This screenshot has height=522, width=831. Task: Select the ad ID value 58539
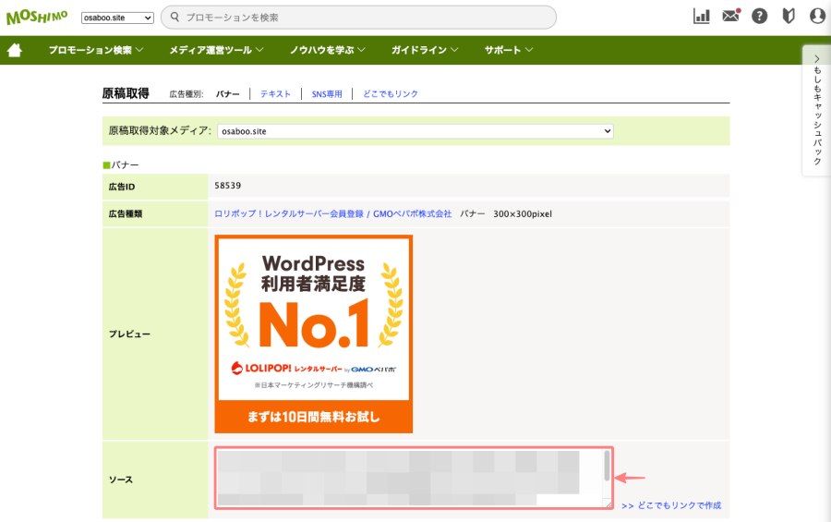[x=227, y=186]
